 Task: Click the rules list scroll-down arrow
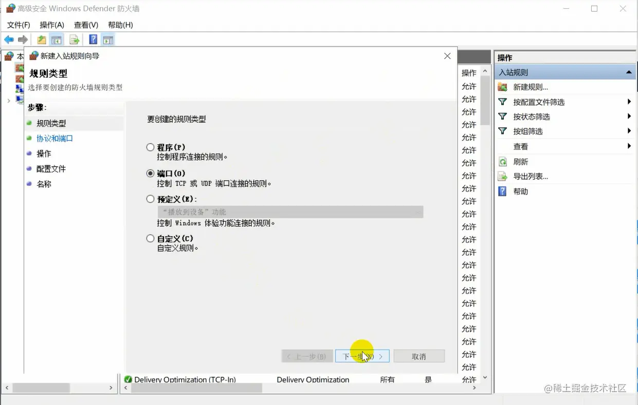[485, 377]
